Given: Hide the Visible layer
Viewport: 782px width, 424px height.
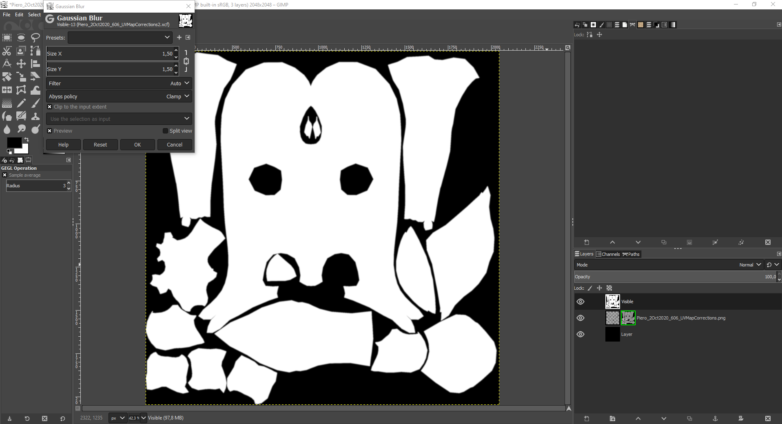Looking at the screenshot, I should tap(580, 302).
